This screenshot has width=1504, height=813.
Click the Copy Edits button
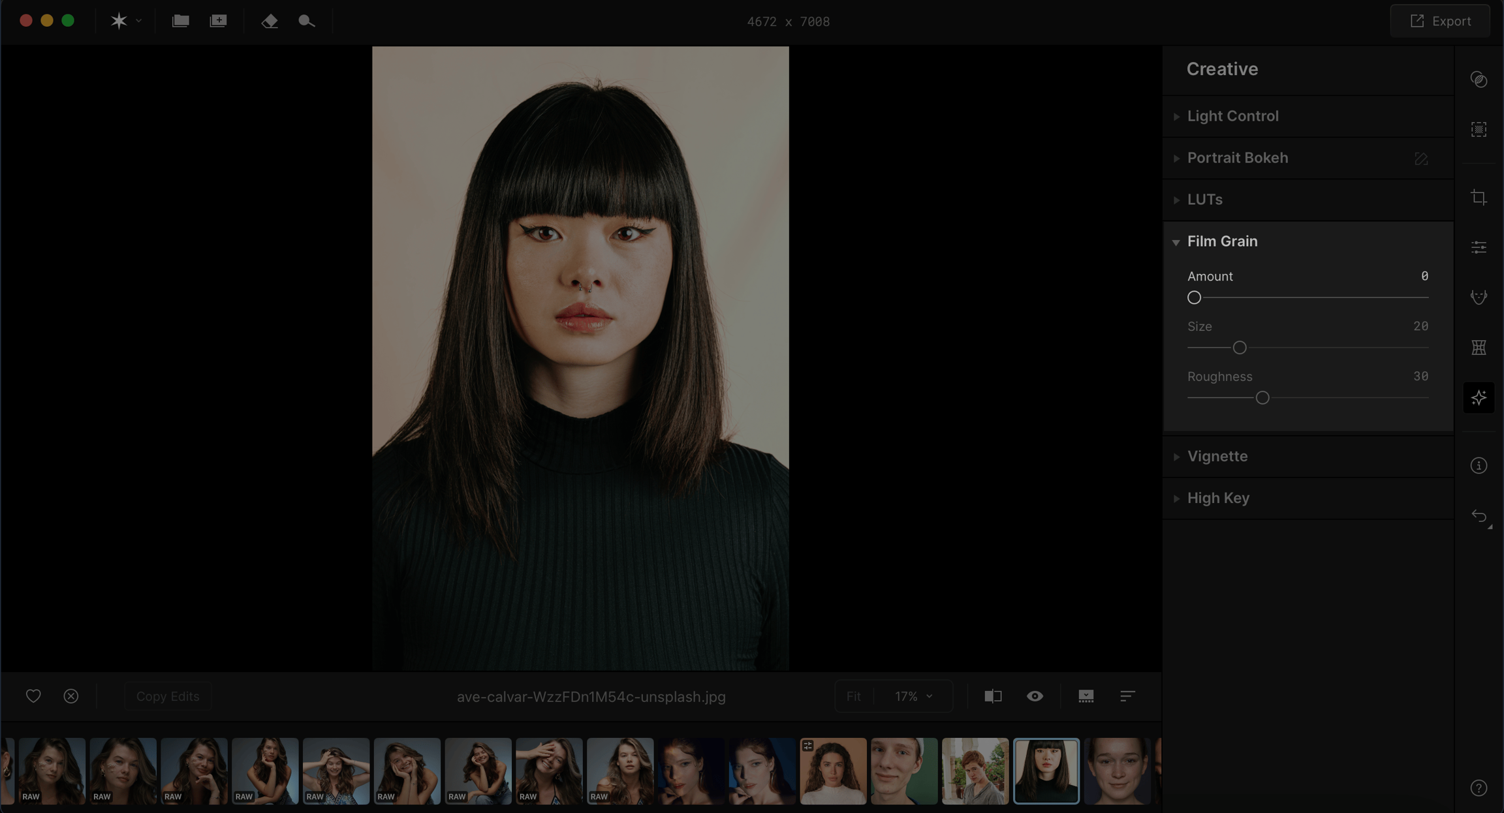[168, 696]
